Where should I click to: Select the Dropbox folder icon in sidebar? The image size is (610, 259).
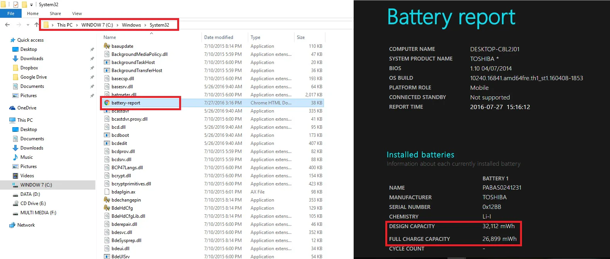[15, 68]
